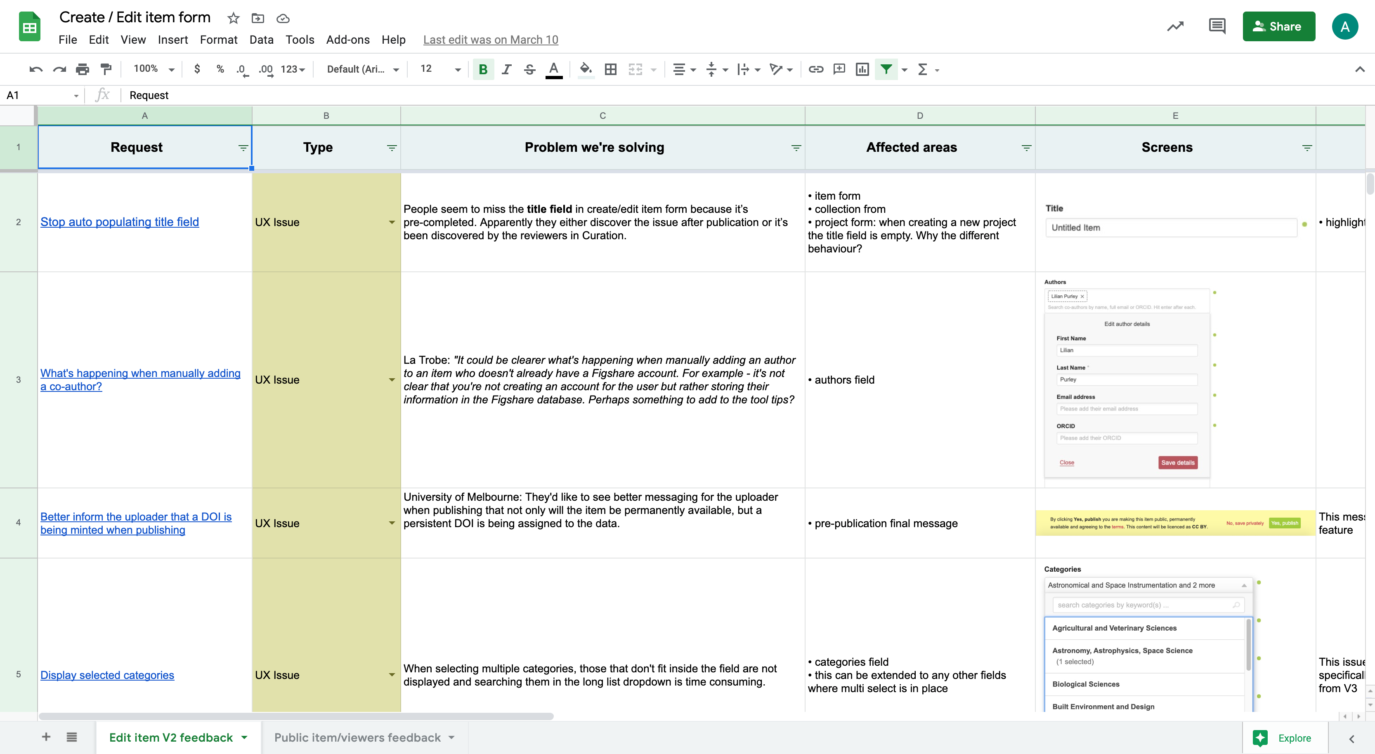Click the Insert chart icon
This screenshot has height=754, width=1375.
[x=862, y=69]
